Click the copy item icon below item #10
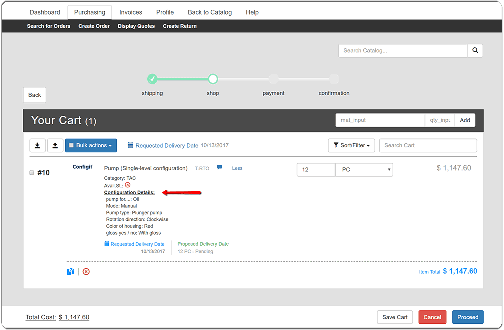This screenshot has width=504, height=330. click(70, 272)
